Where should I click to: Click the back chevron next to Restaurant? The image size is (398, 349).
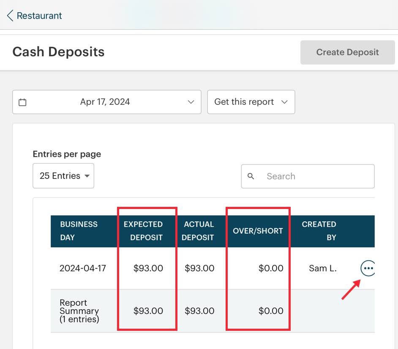pyautogui.click(x=9, y=15)
